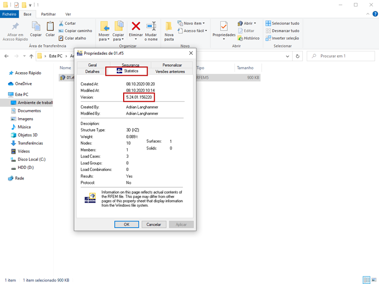Open Mover para menu
Image resolution: width=379 pixels, height=284 pixels.
[x=104, y=31]
